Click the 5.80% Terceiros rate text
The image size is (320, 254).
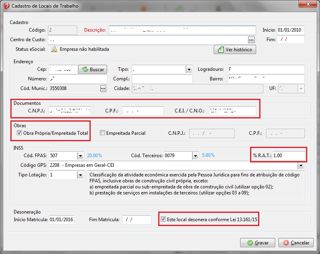[x=209, y=155]
